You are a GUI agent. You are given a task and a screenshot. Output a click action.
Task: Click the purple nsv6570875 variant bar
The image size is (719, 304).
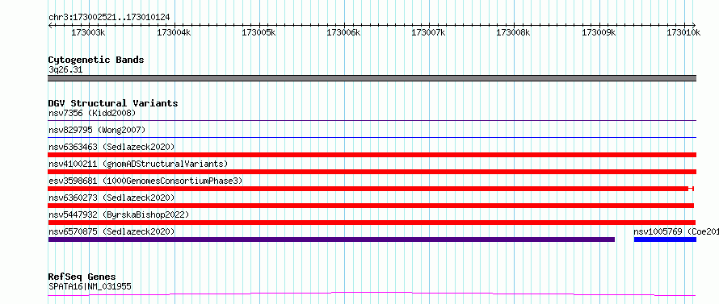(331, 239)
